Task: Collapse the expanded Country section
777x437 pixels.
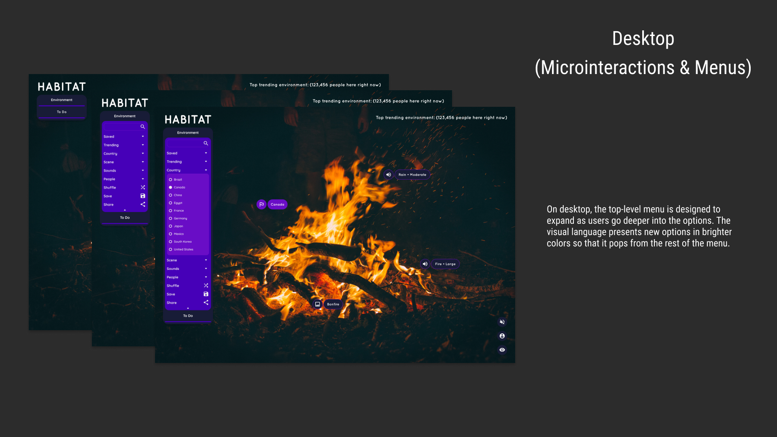Action: [x=206, y=170]
